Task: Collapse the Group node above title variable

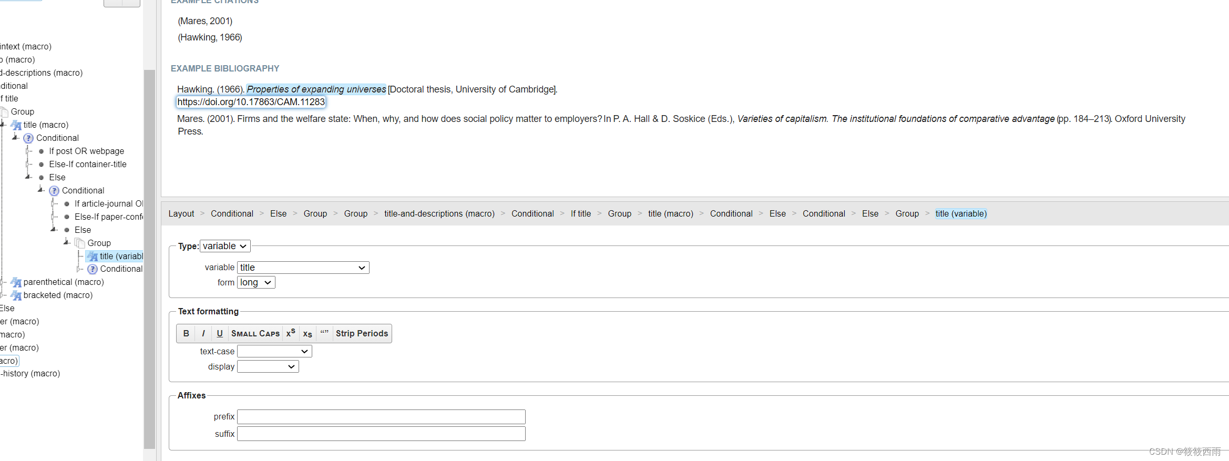Action: (67, 242)
